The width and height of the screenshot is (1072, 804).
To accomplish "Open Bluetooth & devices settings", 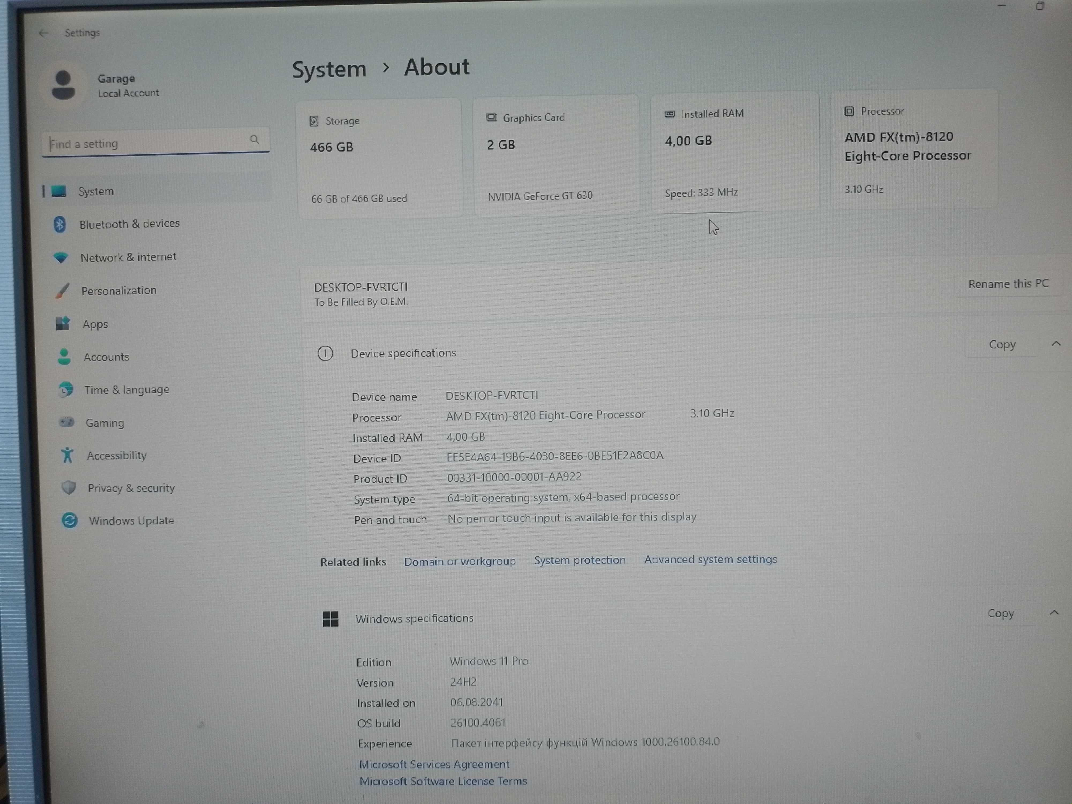I will coord(129,224).
